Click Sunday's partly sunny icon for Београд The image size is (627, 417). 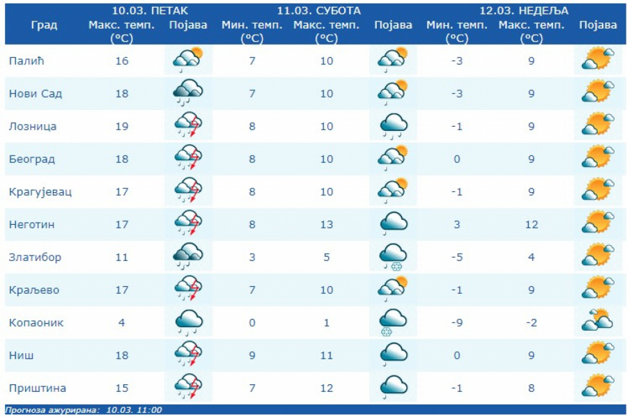(598, 159)
